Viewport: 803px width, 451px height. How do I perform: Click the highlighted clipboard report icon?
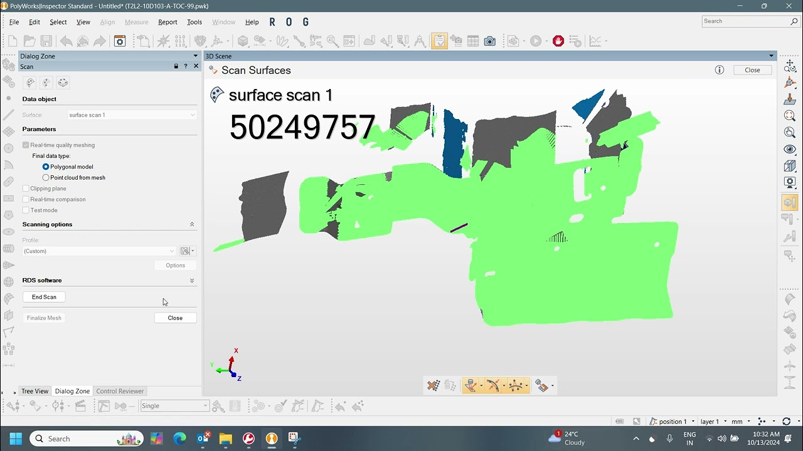(439, 41)
